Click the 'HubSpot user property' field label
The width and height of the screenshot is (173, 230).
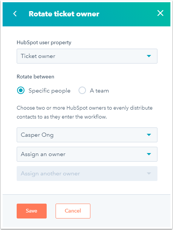(44, 42)
